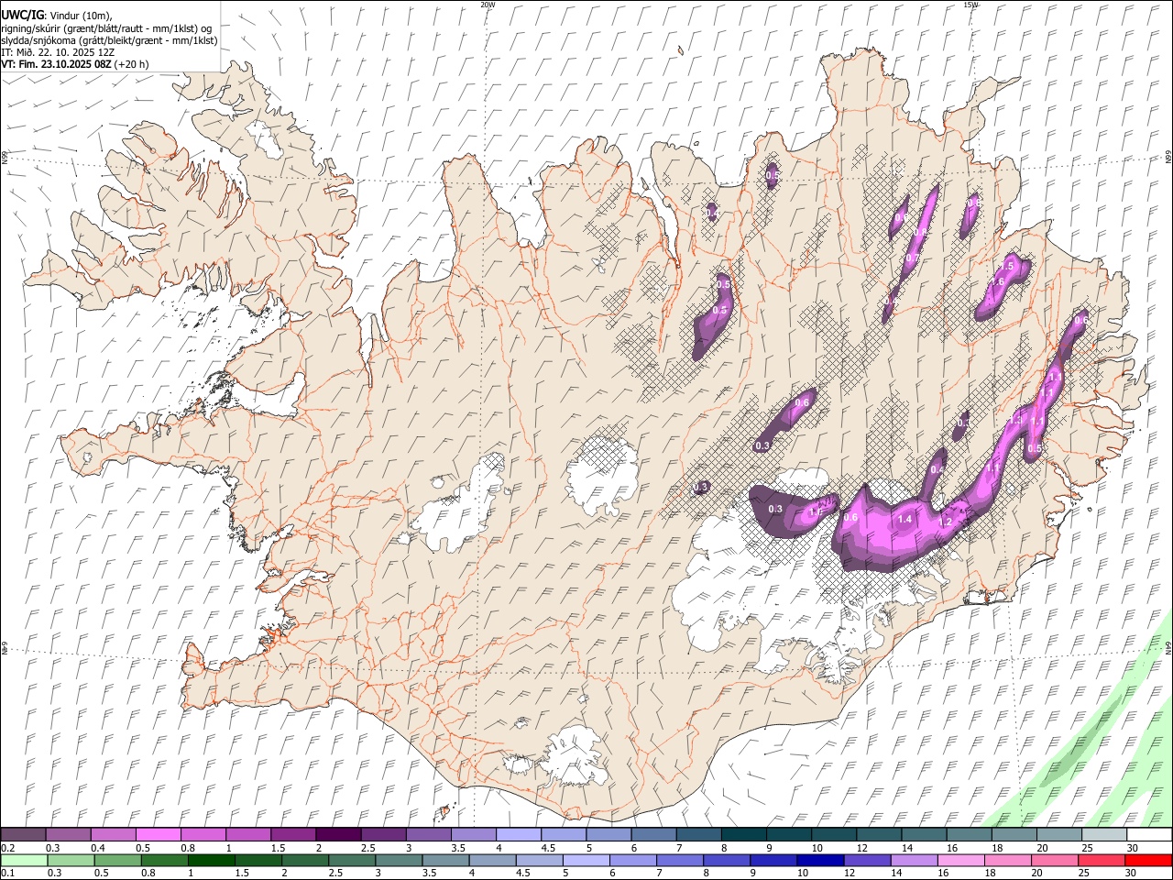Click the '15W' longitude label on map edge
The height and width of the screenshot is (880, 1173).
tap(970, 5)
